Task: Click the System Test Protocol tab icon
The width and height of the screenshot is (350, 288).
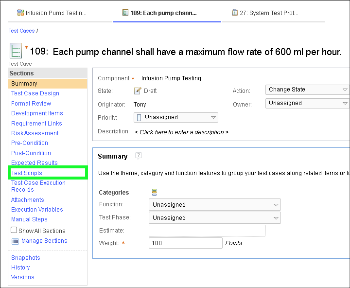Action: 235,13
